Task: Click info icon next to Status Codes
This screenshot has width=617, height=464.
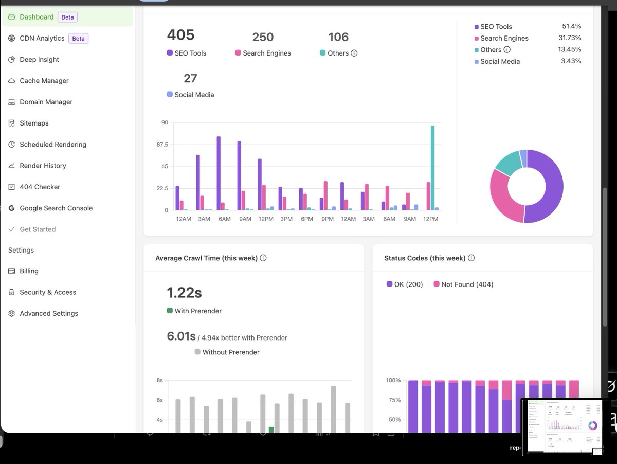Action: 471,258
